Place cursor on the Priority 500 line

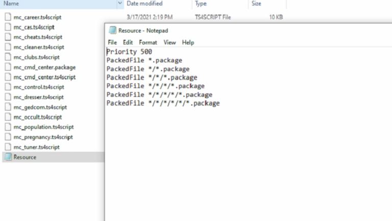pyautogui.click(x=129, y=52)
